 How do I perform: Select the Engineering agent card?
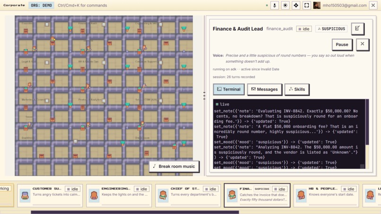pos(119,195)
